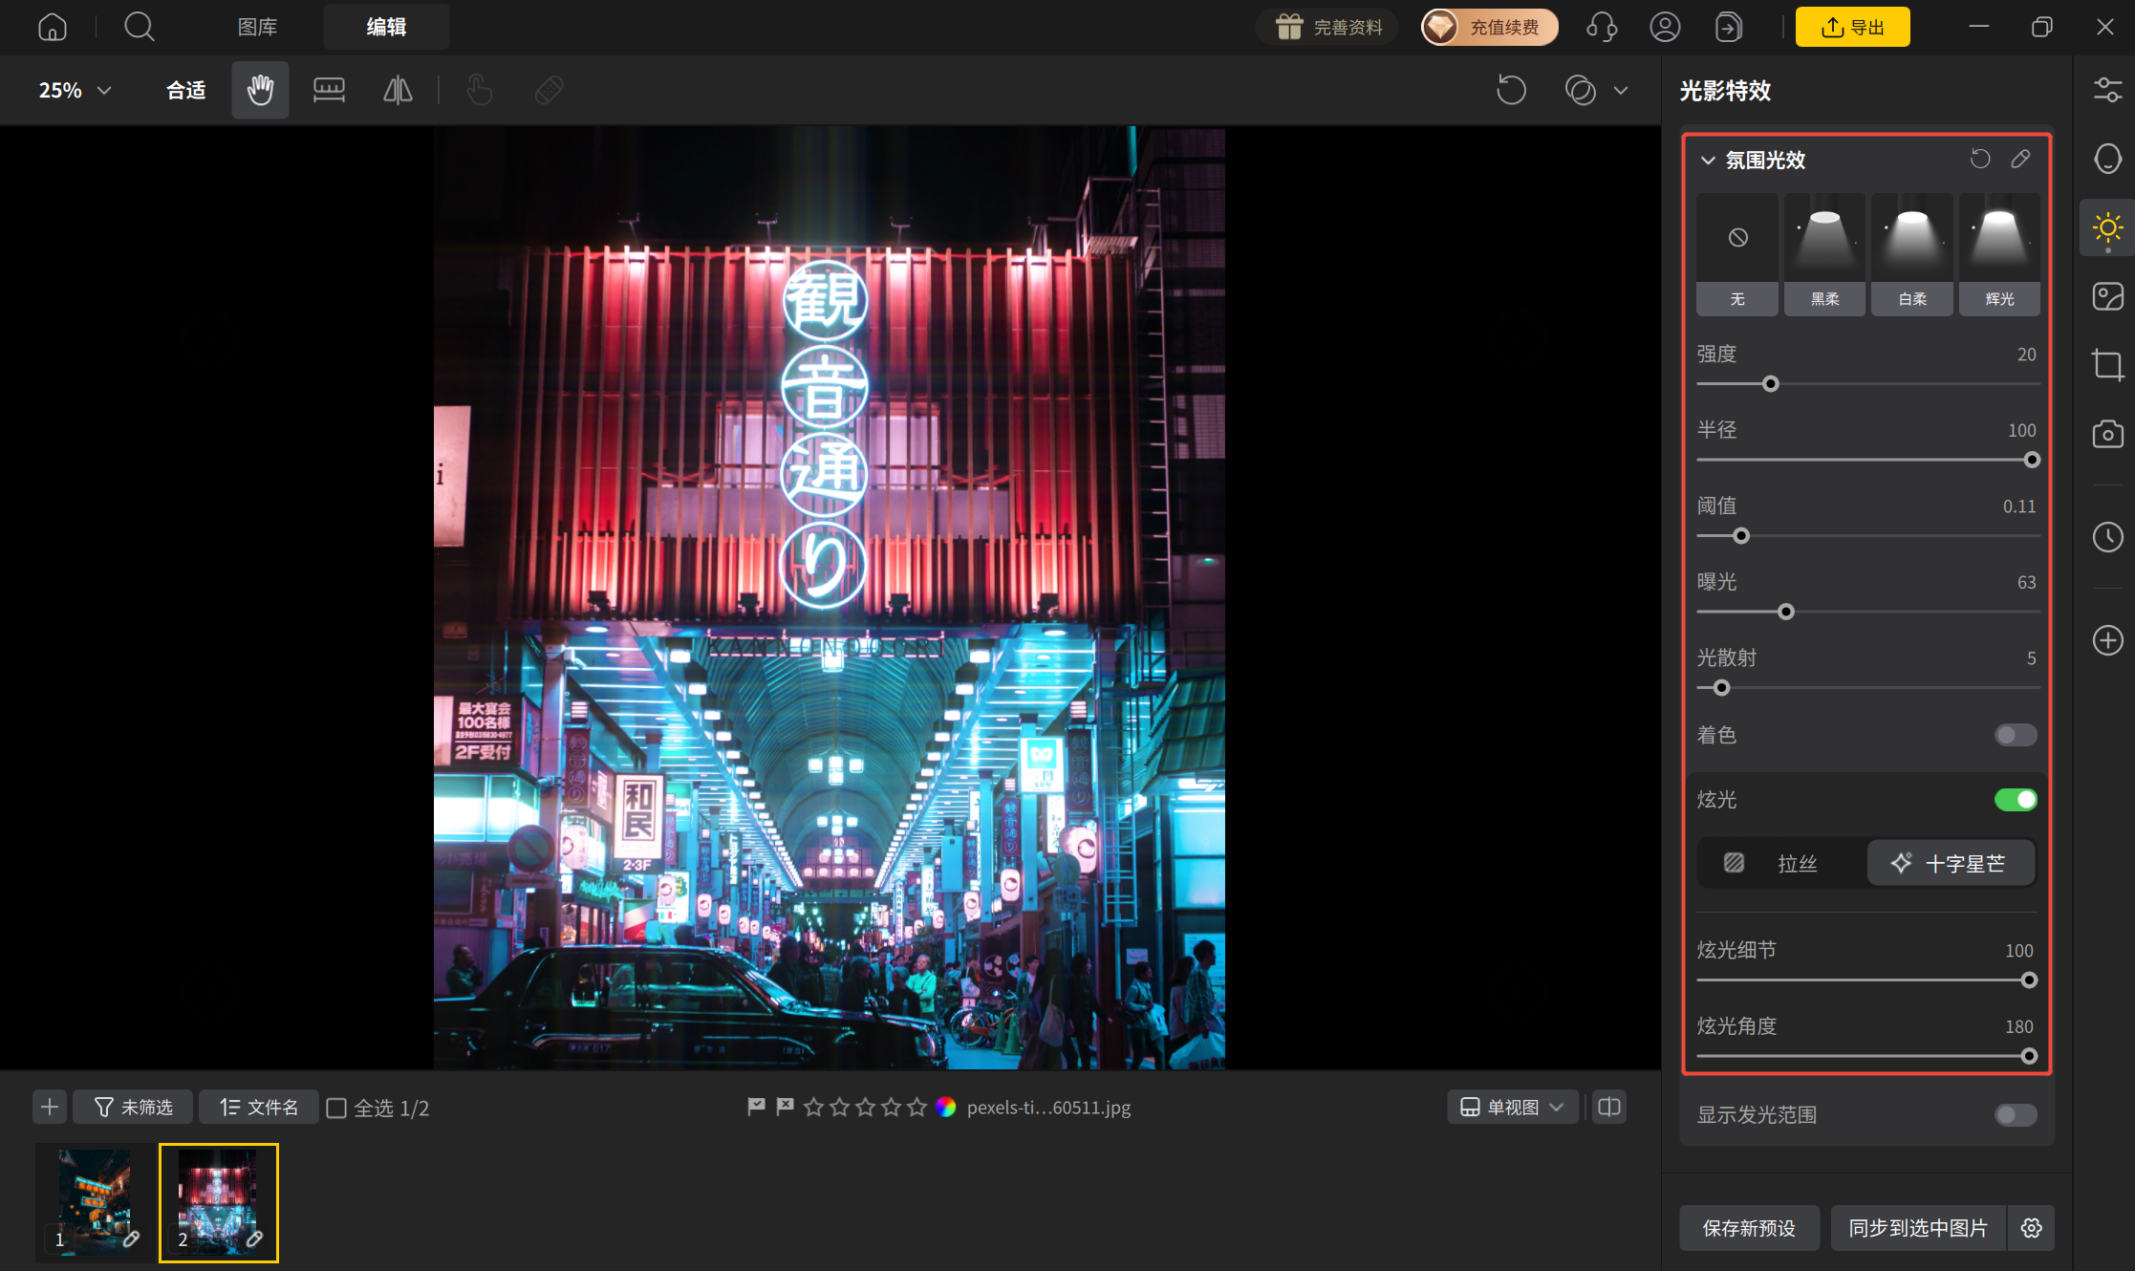Check the 全选 checkbox

(x=336, y=1108)
